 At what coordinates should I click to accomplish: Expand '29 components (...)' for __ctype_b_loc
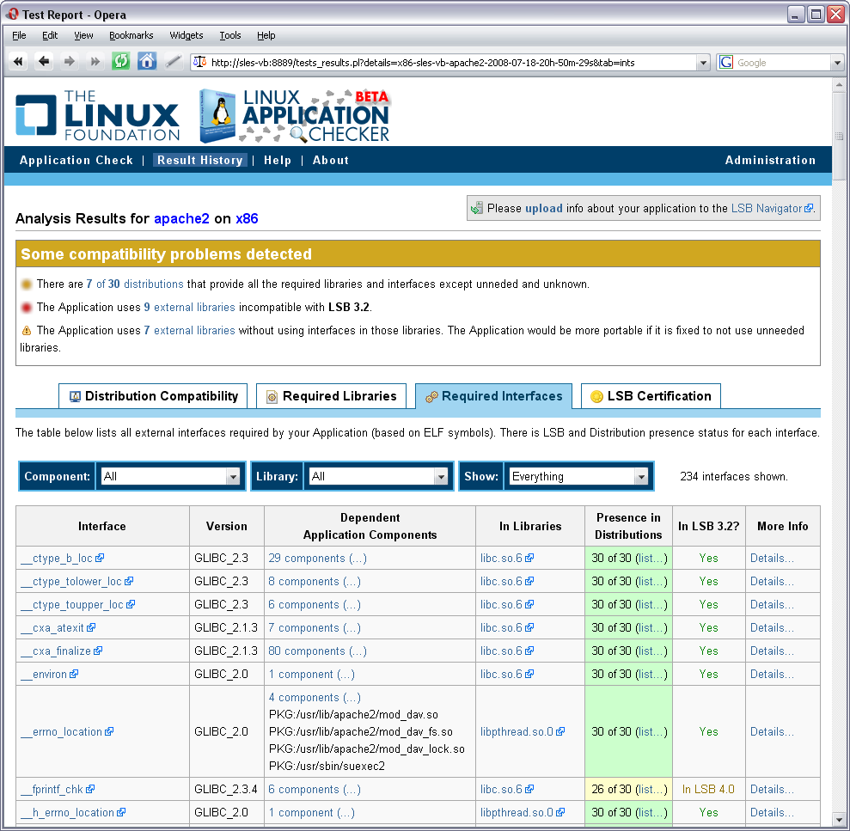click(318, 558)
